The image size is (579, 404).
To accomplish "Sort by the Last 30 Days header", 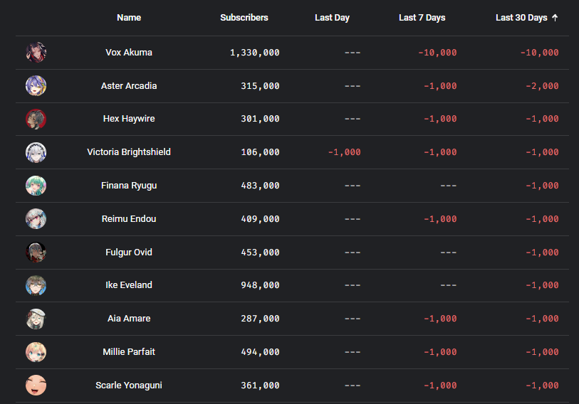I will click(x=521, y=18).
